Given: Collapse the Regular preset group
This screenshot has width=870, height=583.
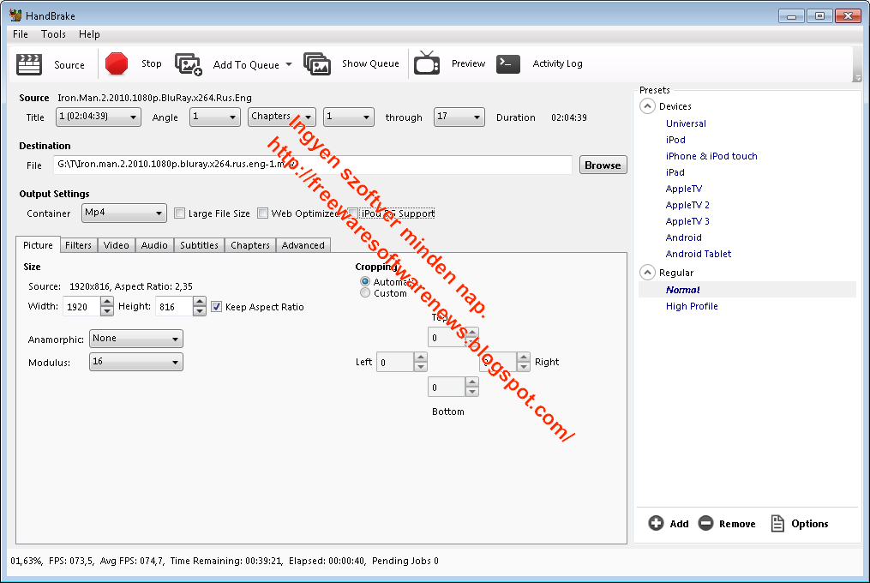Looking at the screenshot, I should click(647, 273).
